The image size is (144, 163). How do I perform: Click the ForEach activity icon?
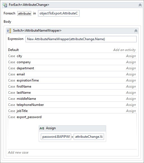[x=5, y=5]
